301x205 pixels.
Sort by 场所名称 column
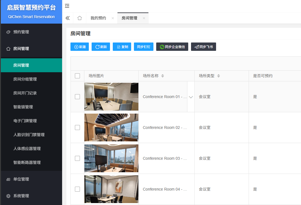point(163,76)
